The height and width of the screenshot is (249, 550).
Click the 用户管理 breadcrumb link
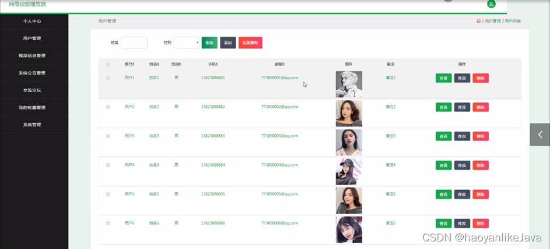(492, 21)
